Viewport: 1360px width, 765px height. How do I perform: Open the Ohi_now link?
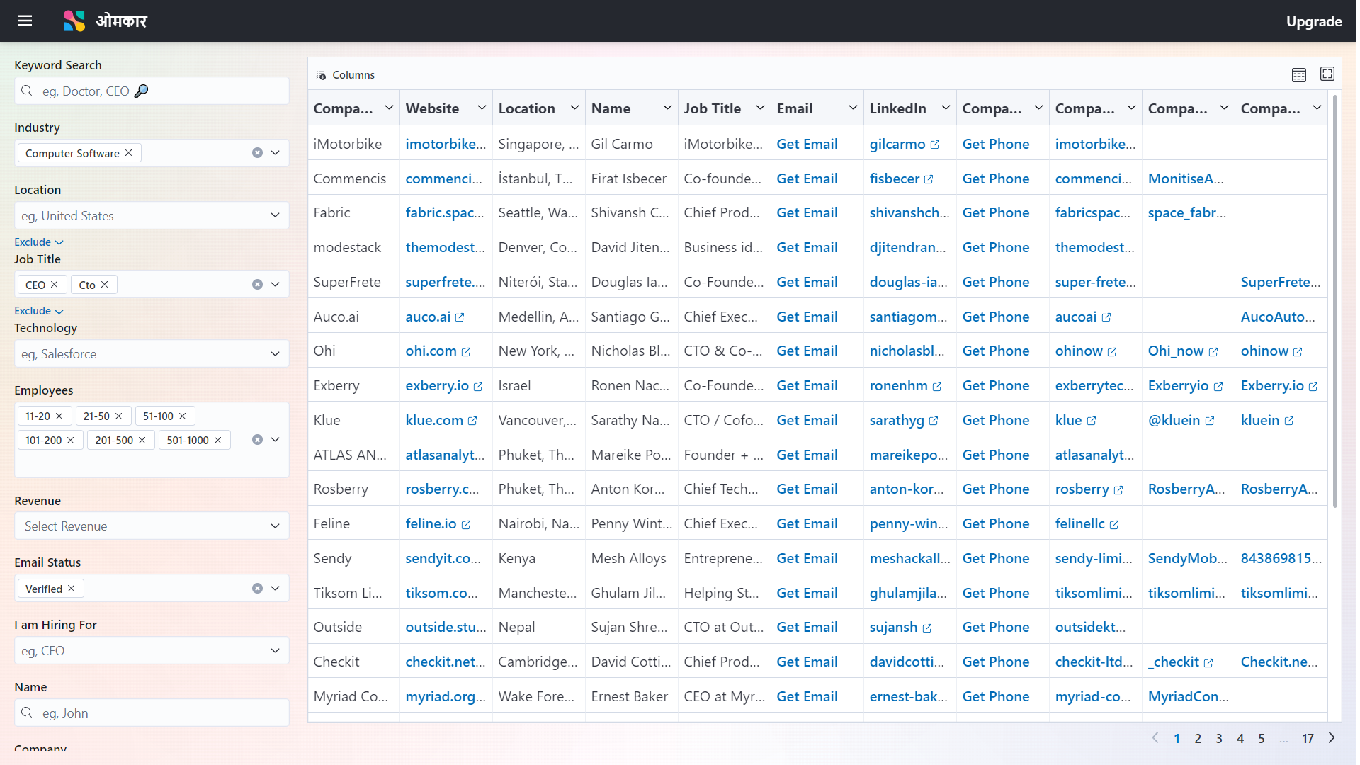1182,351
